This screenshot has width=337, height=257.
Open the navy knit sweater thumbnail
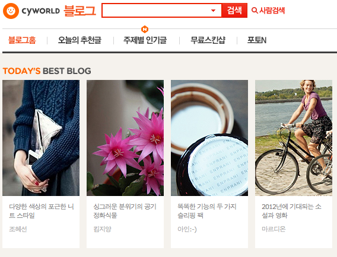[x=41, y=138]
